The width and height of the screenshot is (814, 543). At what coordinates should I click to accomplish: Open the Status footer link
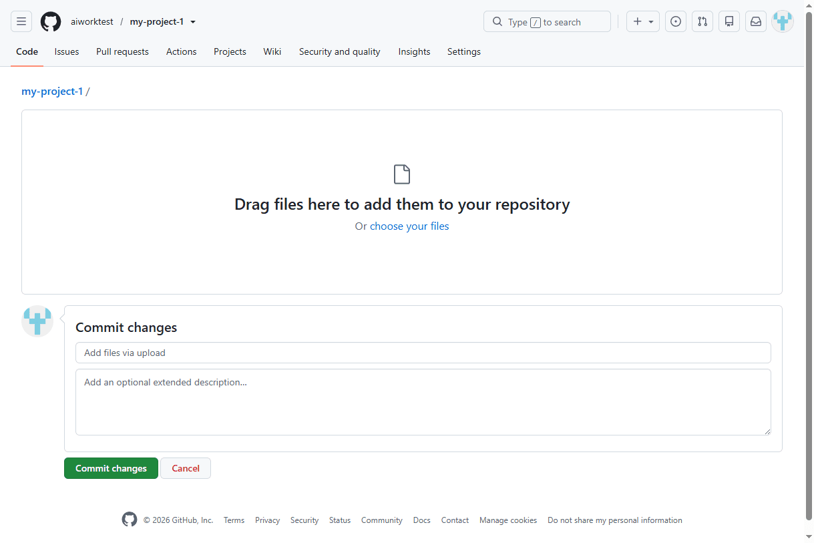[x=340, y=520]
